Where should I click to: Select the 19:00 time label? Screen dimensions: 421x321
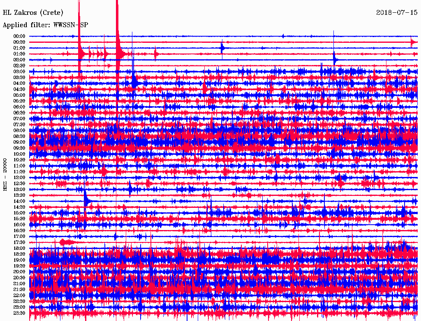point(19,260)
